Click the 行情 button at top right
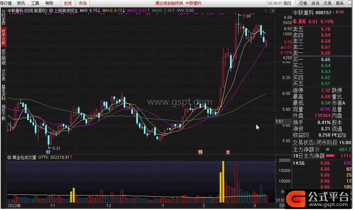 click(x=303, y=3)
